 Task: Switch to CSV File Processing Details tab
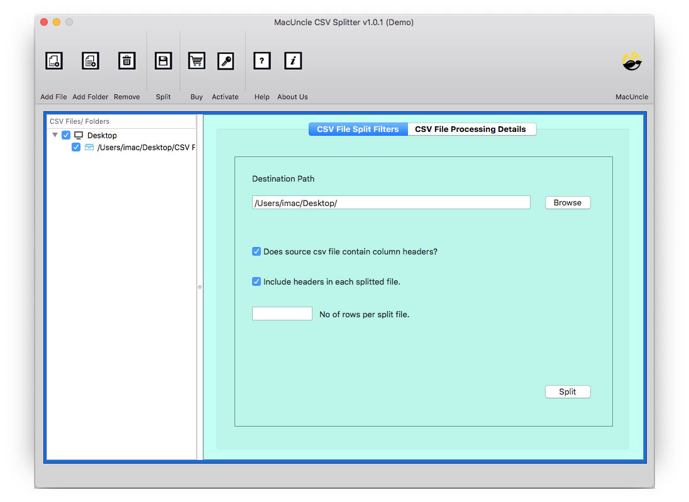click(471, 129)
